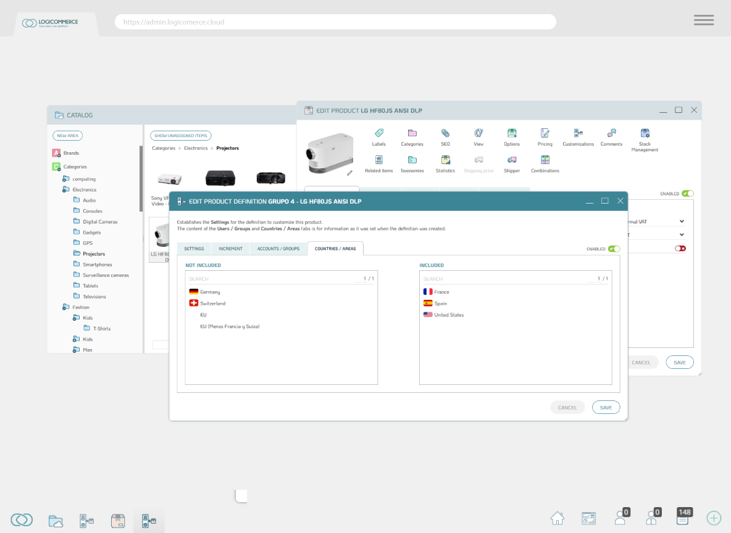731x533 pixels.
Task: Click Show Unassigned Items button
Action: point(180,136)
